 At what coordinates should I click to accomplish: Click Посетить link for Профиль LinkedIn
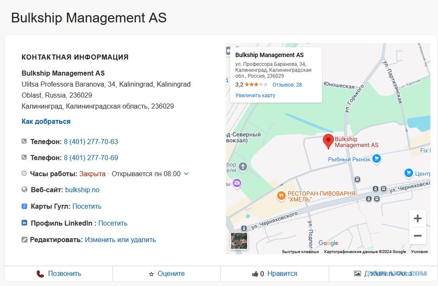(113, 223)
